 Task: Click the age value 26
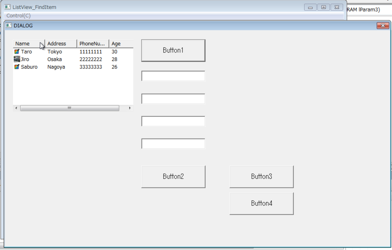click(114, 67)
